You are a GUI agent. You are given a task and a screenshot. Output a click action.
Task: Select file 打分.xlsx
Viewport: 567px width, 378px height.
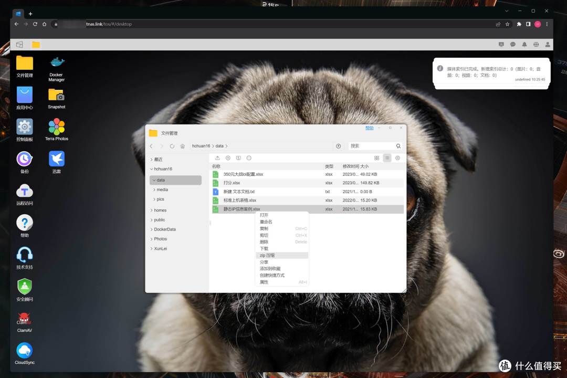coord(308,183)
